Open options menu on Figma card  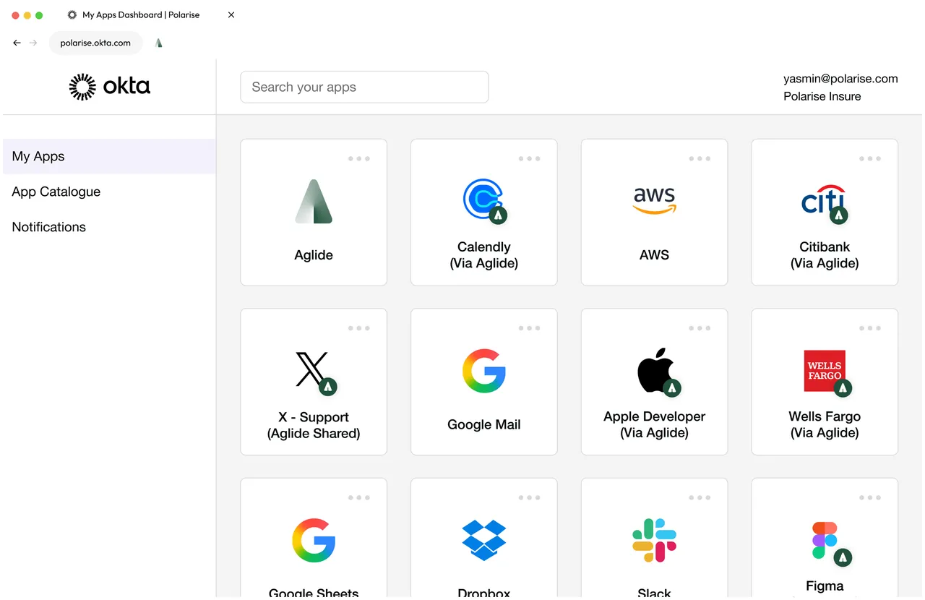point(870,497)
